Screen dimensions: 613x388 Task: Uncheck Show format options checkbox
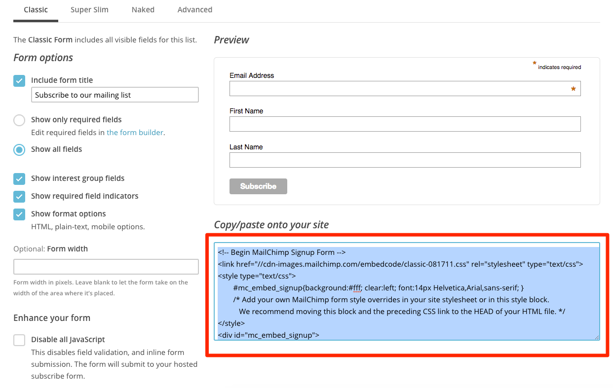point(19,214)
